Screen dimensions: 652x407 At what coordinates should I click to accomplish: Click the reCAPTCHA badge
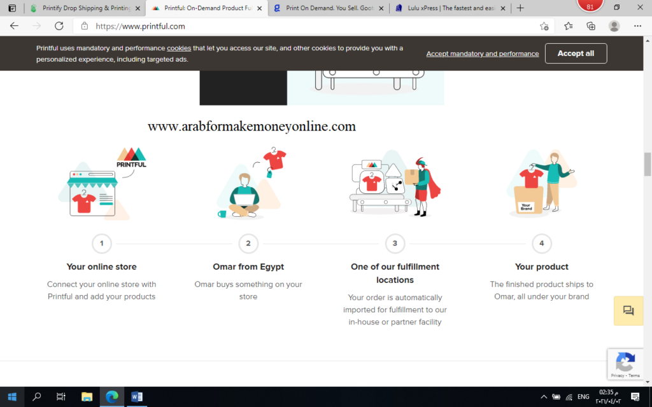[x=625, y=364]
